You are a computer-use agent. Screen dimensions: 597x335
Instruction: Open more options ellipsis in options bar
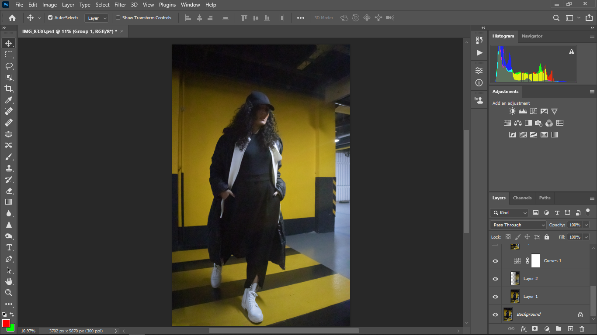[x=301, y=18]
